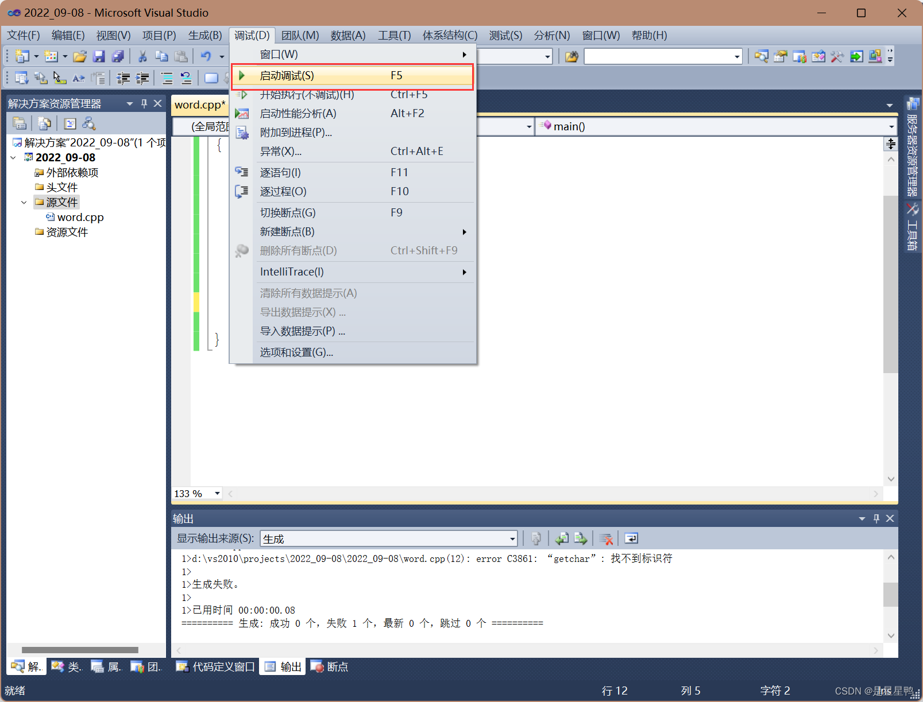Viewport: 923px width, 702px height.
Task: Click the Save All icon
Action: (118, 56)
